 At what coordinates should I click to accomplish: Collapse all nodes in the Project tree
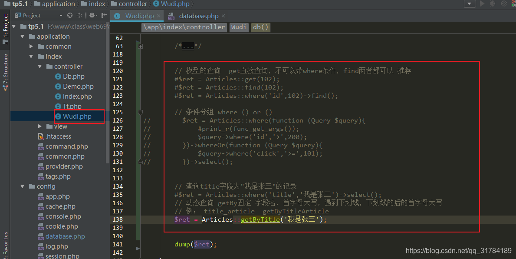[79, 16]
